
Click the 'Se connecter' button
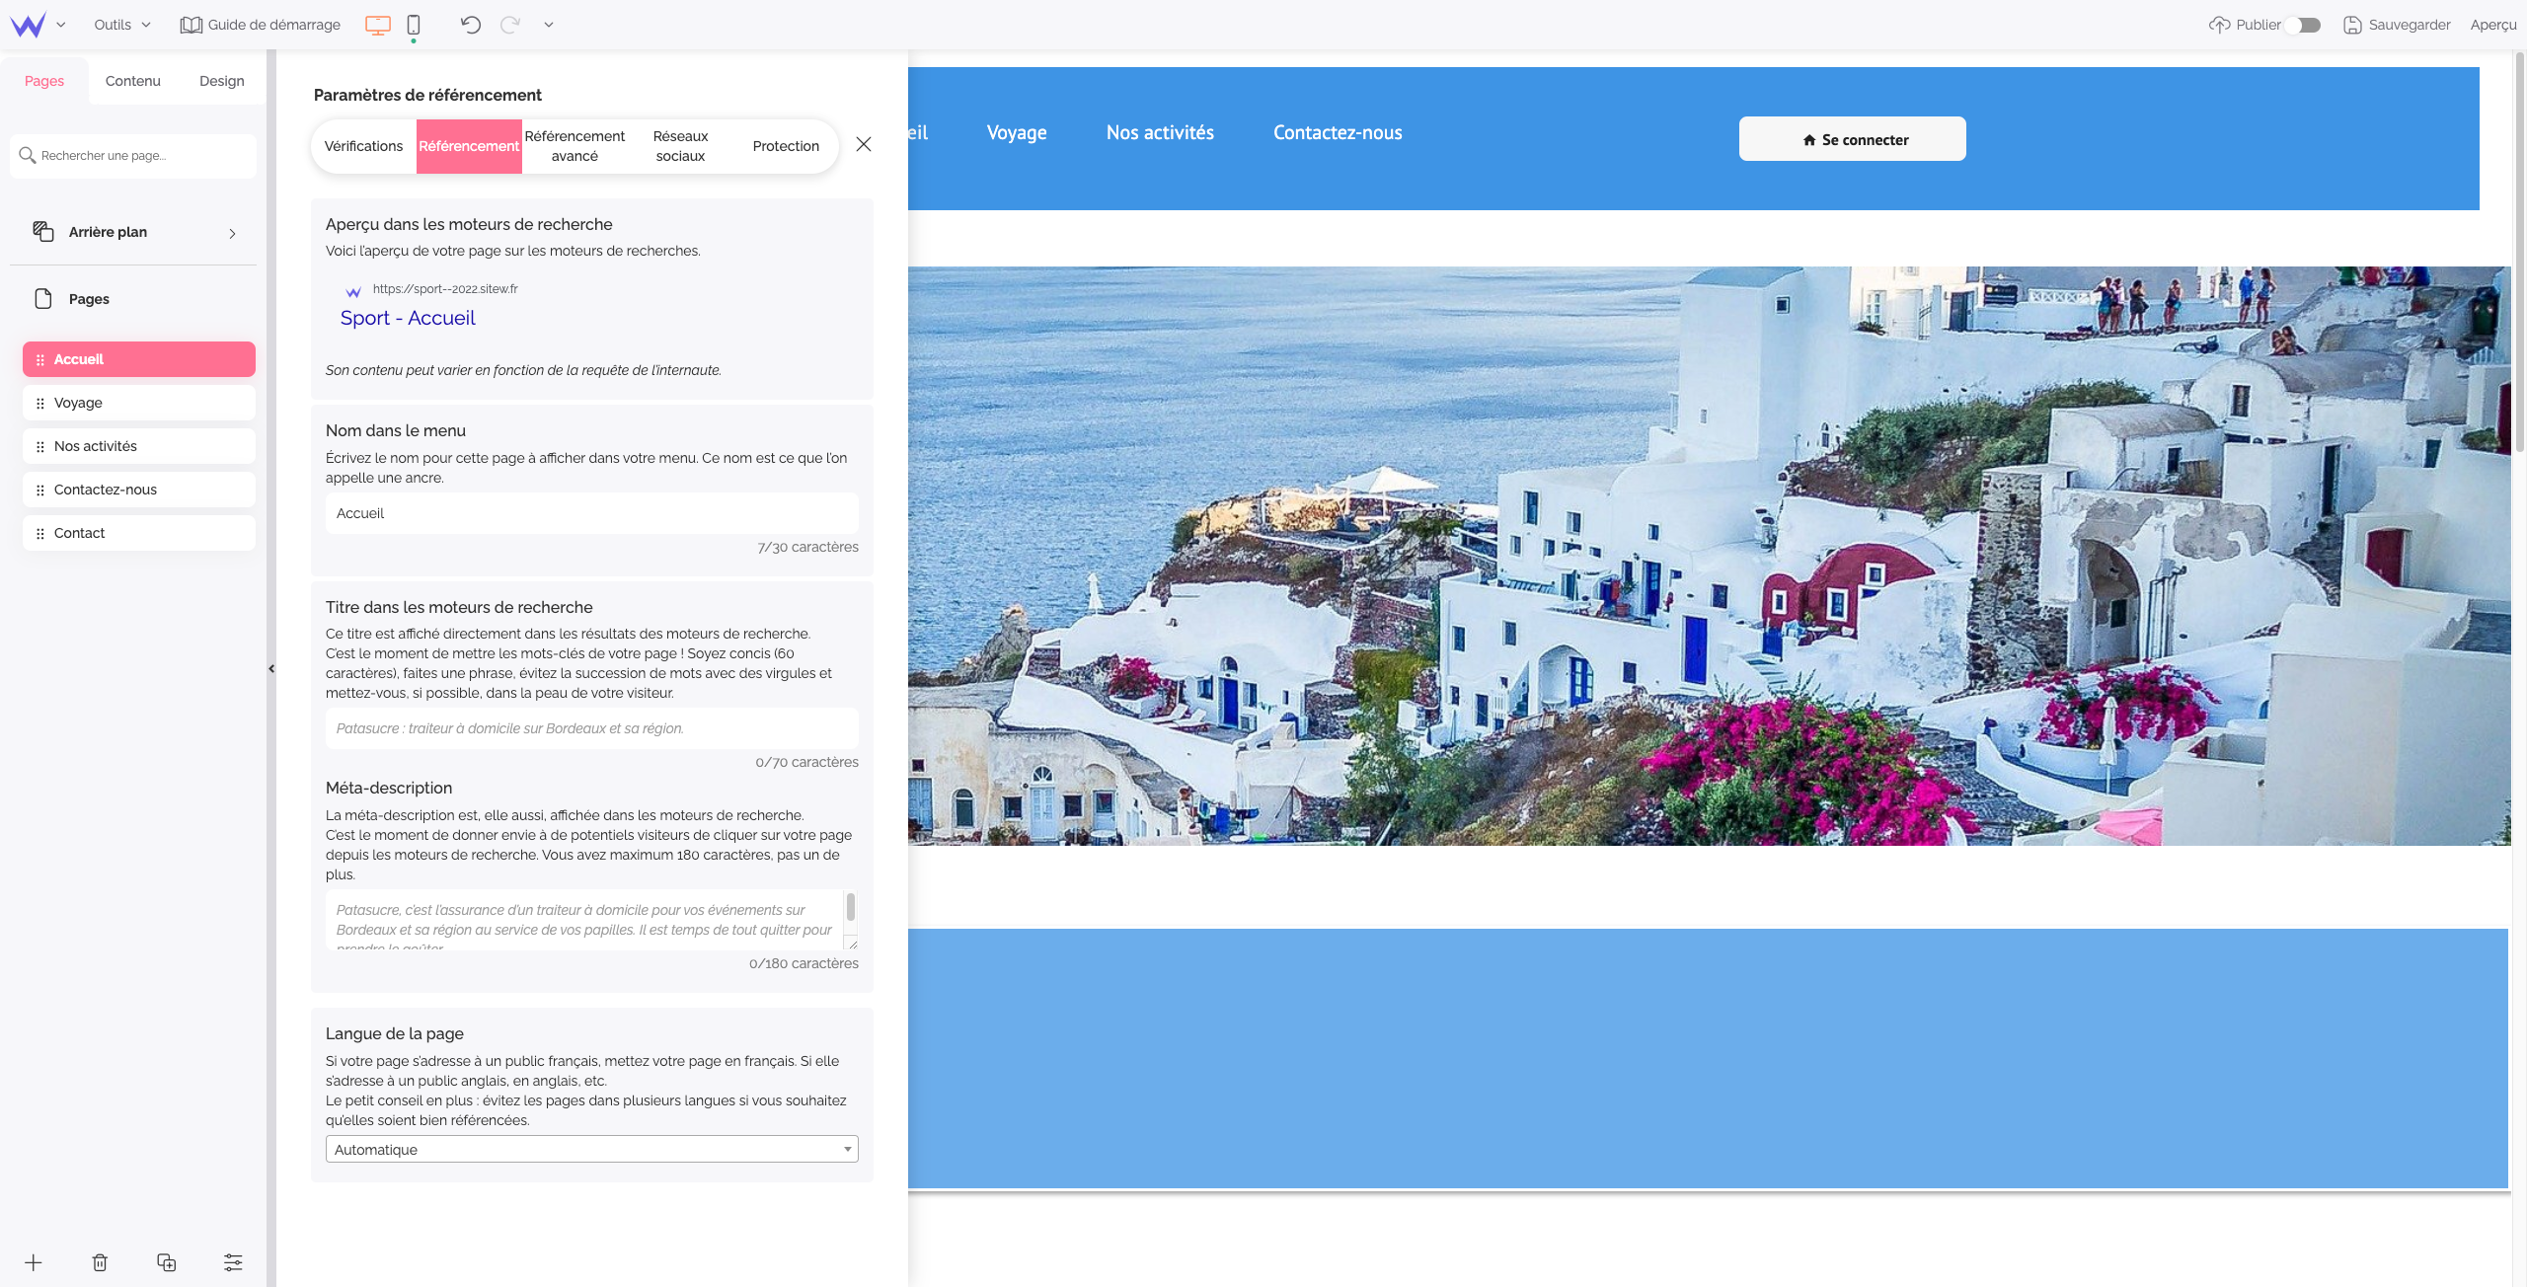tap(1852, 138)
